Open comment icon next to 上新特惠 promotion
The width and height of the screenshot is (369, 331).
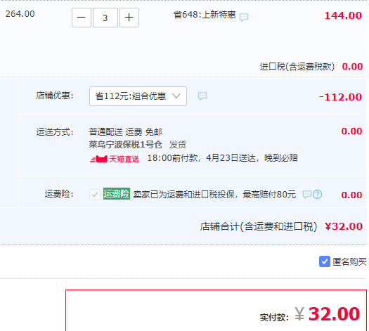[244, 17]
